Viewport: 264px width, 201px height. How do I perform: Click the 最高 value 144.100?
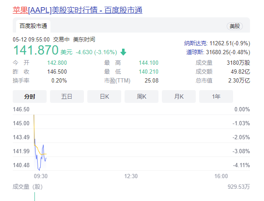148,63
